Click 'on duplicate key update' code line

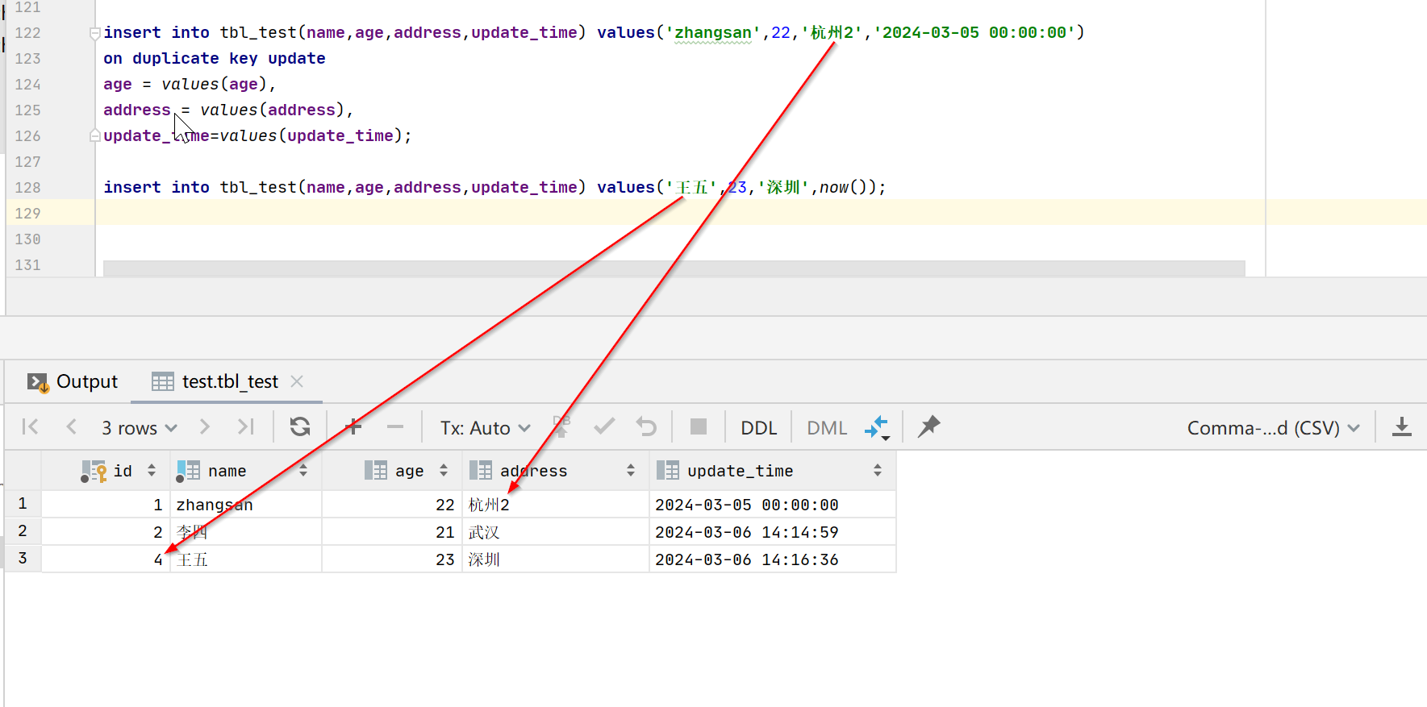pos(215,59)
